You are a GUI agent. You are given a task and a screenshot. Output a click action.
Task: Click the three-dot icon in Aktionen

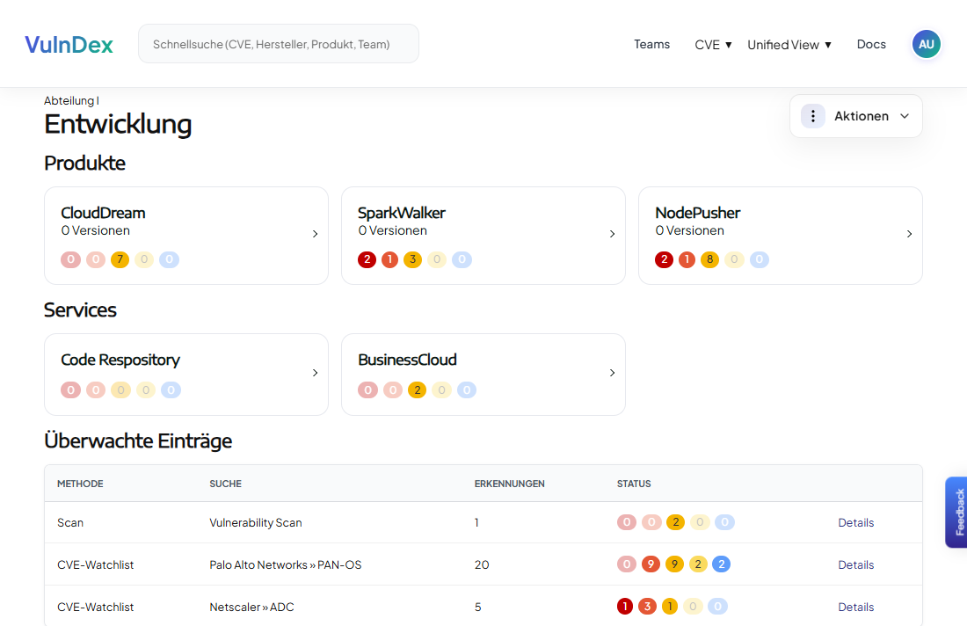(x=813, y=116)
